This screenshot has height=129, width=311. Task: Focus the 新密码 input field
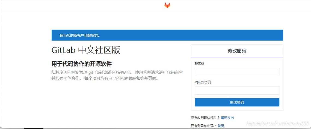point(237,72)
